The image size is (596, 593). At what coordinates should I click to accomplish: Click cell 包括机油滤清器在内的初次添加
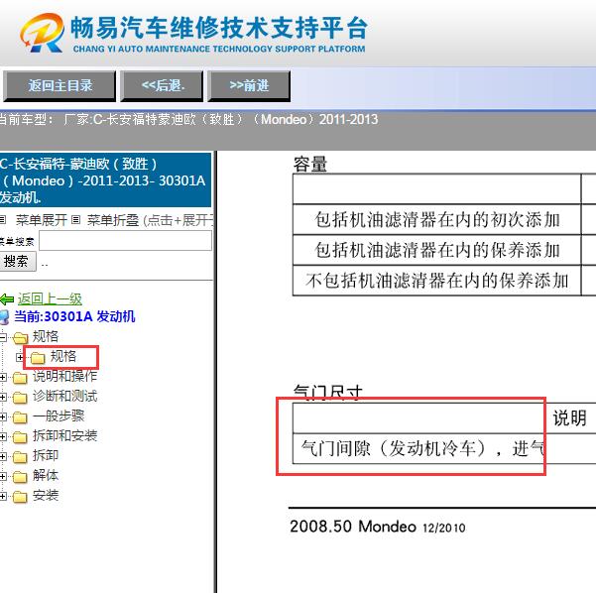point(437,220)
